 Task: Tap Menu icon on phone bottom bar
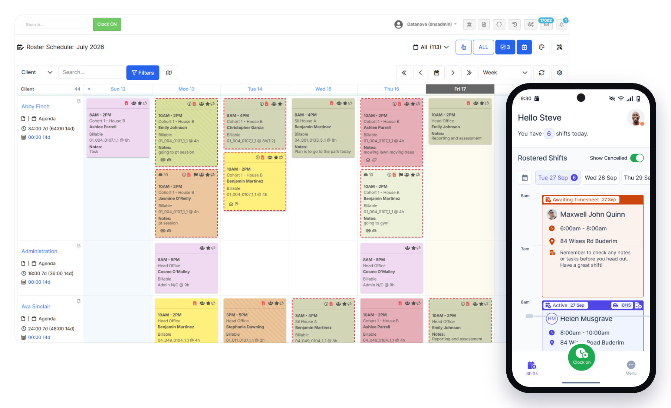(x=631, y=368)
